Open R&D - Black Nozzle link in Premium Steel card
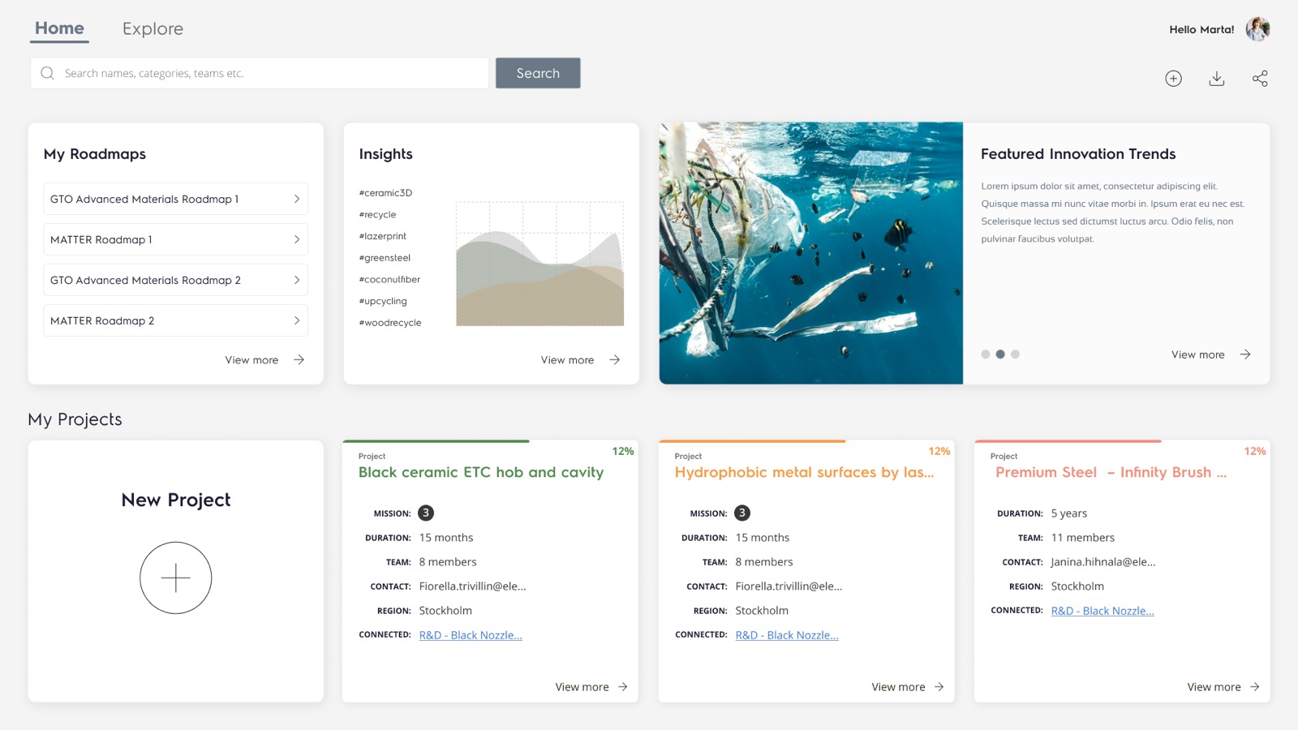The image size is (1298, 730). 1102,611
